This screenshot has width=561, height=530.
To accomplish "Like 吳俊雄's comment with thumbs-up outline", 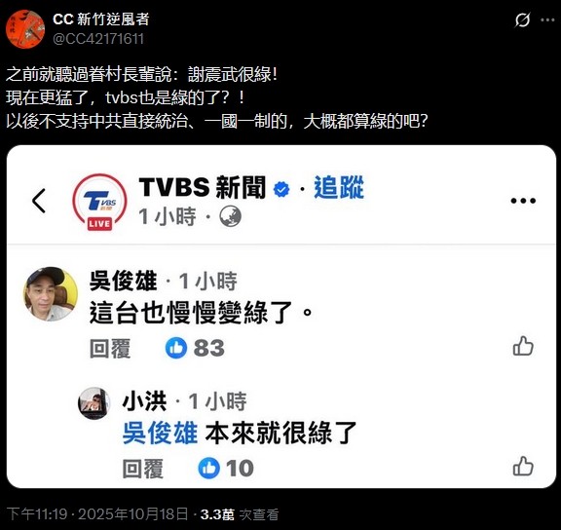I will (x=523, y=346).
